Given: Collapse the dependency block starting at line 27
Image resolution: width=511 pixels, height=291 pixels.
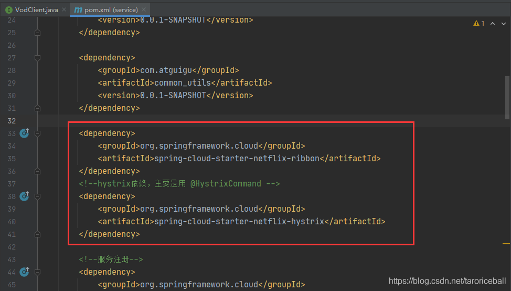Looking at the screenshot, I should tap(37, 58).
